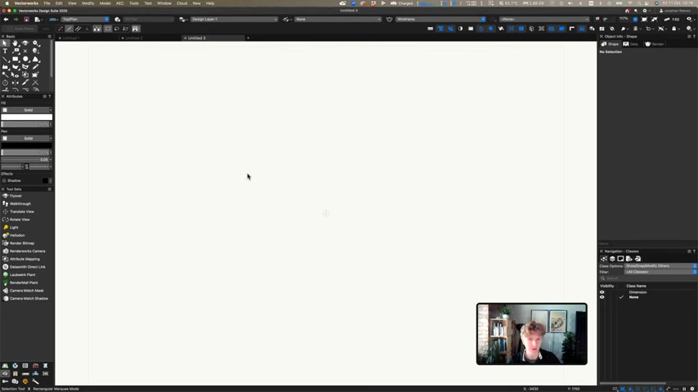The image size is (698, 392).
Task: Select the Callout tool
Action: [16, 51]
